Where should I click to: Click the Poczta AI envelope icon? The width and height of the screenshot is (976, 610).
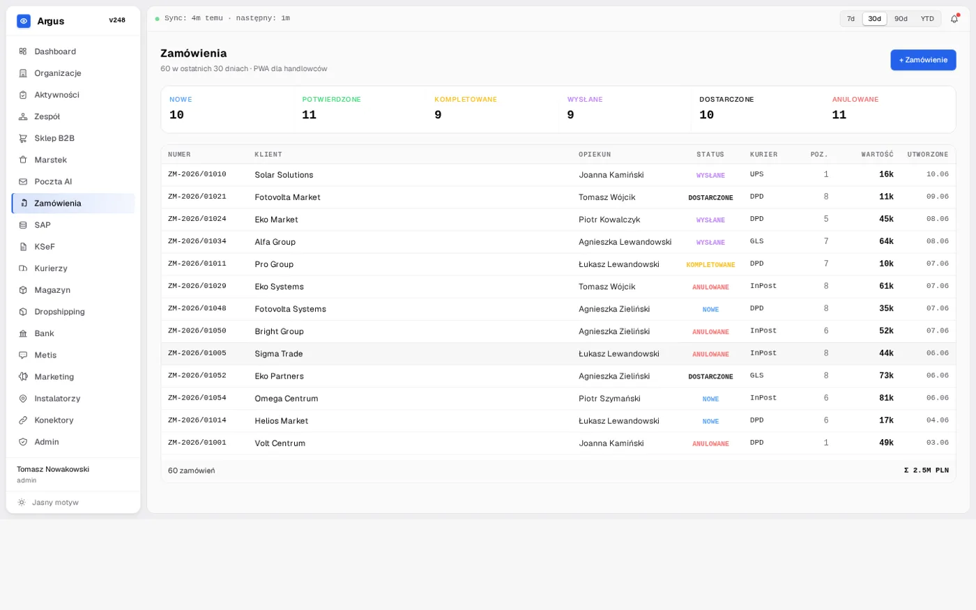(23, 181)
